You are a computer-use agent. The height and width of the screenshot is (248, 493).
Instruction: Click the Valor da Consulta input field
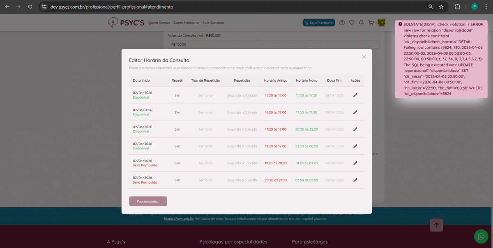(x=274, y=44)
